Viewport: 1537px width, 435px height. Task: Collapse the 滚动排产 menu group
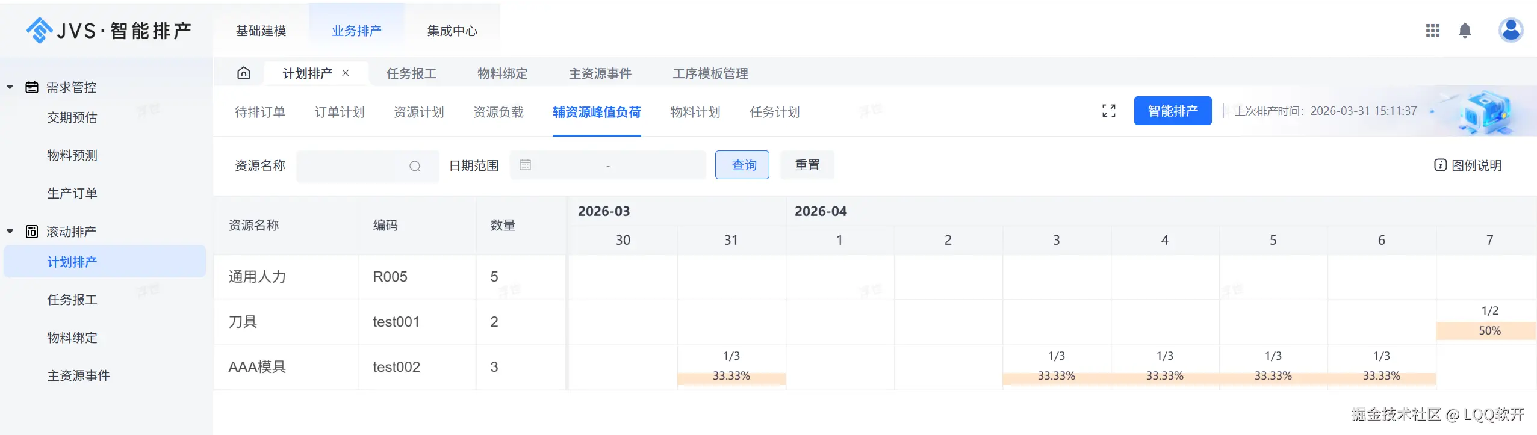pos(10,232)
